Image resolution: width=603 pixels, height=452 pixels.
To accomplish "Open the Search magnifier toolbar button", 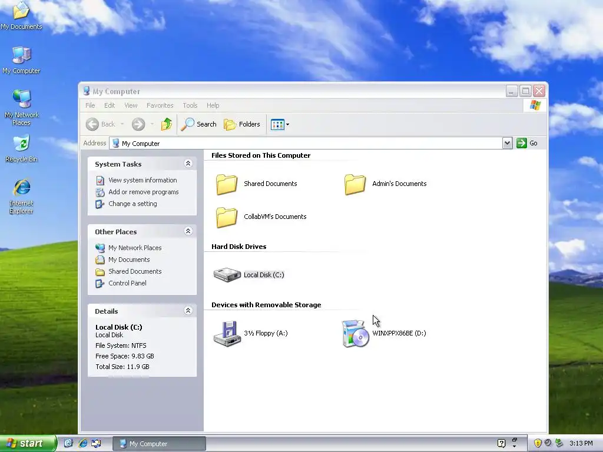I will coord(199,124).
